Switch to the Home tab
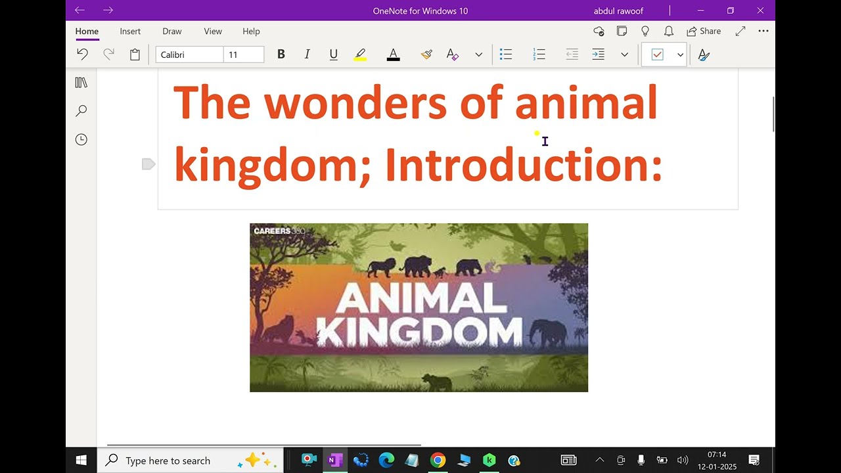Viewport: 841px width, 473px height. (x=87, y=31)
